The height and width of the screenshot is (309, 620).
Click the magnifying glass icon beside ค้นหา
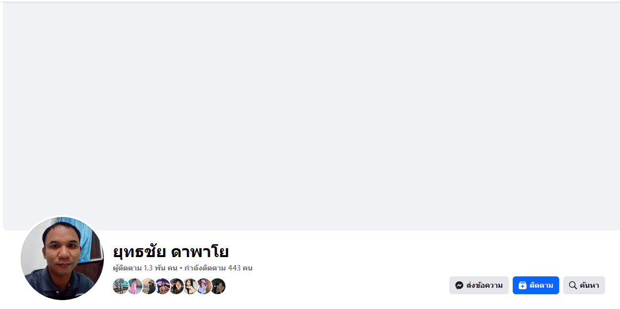click(x=573, y=285)
